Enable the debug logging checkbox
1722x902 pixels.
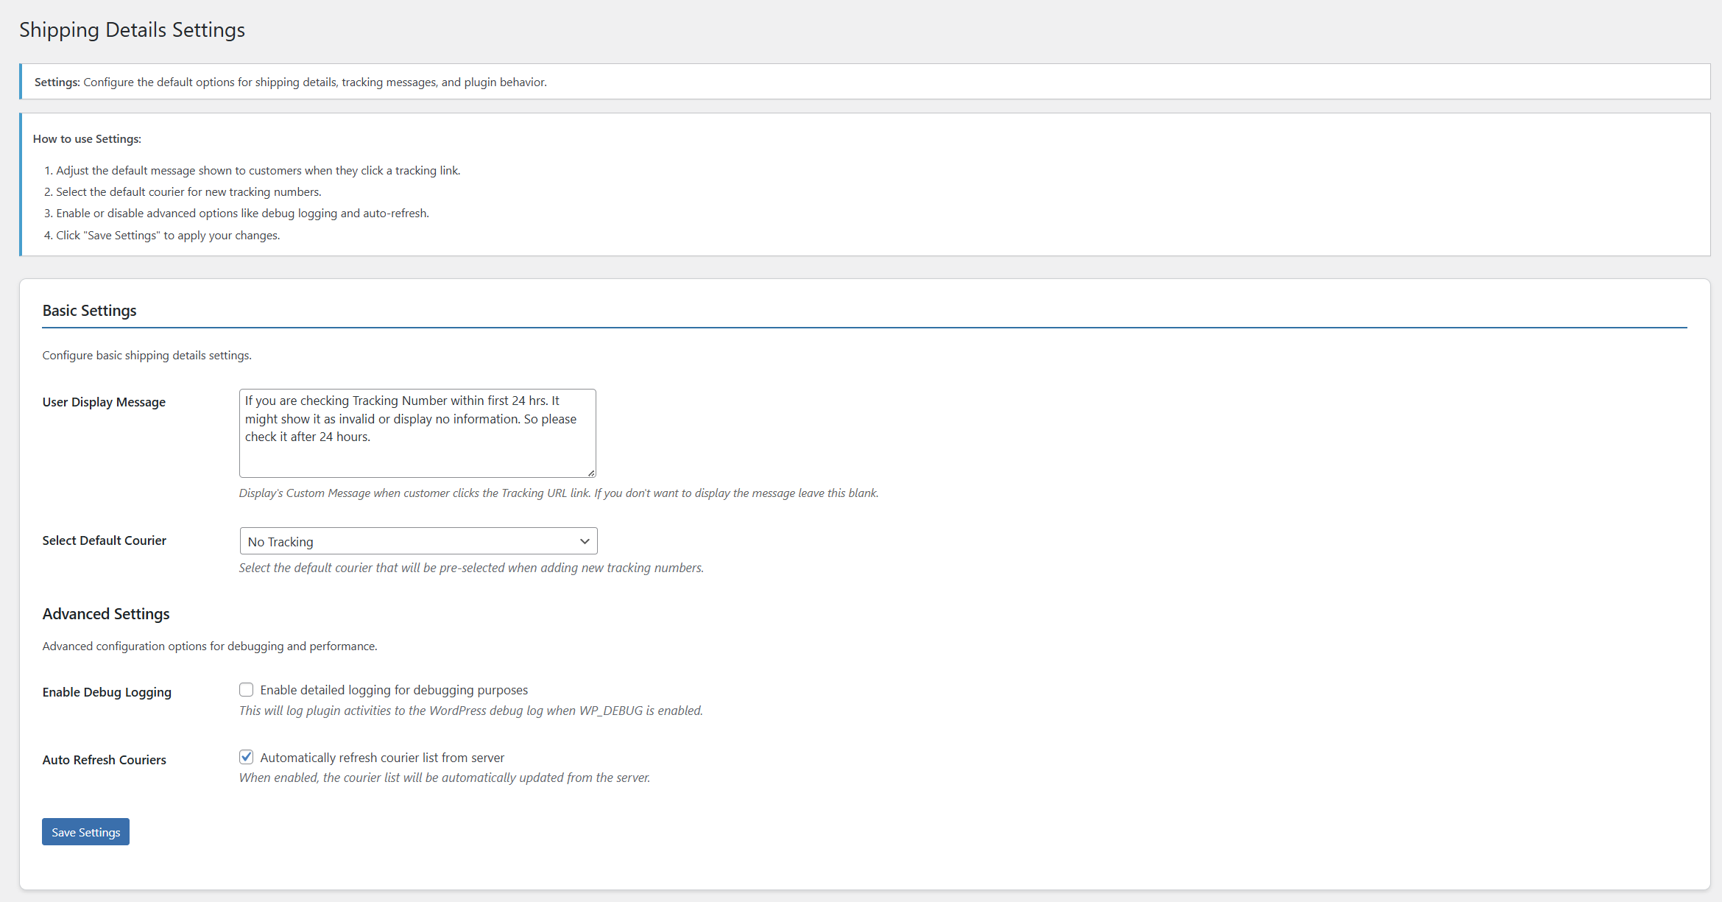point(246,690)
